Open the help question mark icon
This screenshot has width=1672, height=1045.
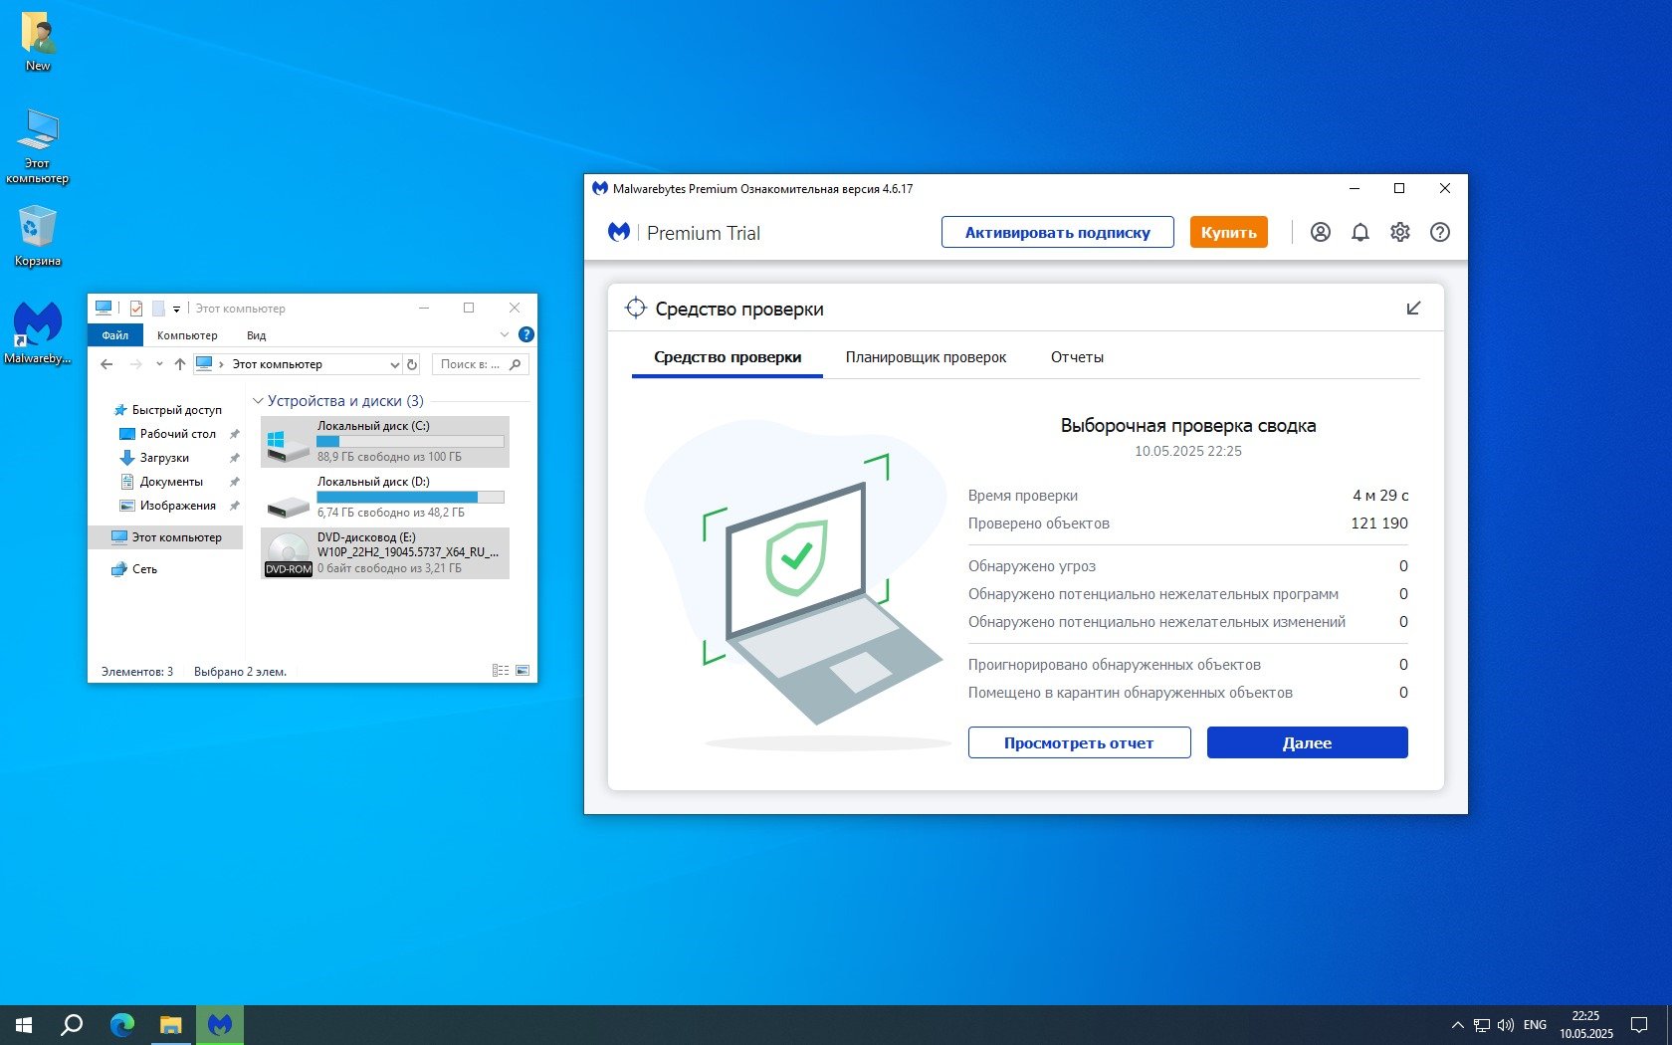pos(1439,232)
